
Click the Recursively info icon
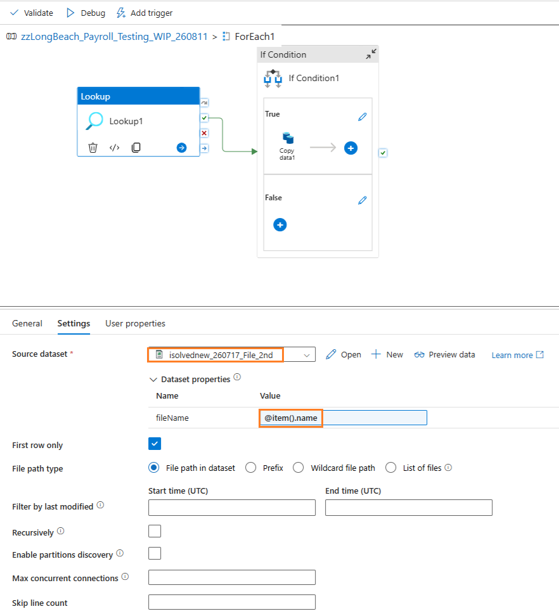60,531
